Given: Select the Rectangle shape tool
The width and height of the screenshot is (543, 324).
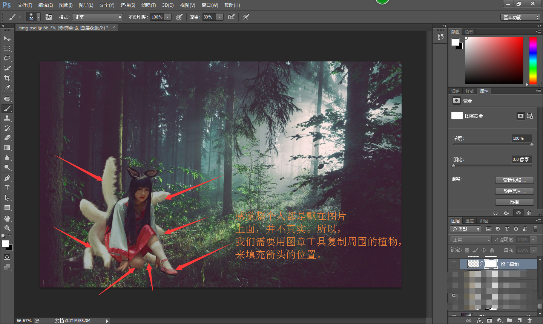Looking at the screenshot, I should pos(7,208).
